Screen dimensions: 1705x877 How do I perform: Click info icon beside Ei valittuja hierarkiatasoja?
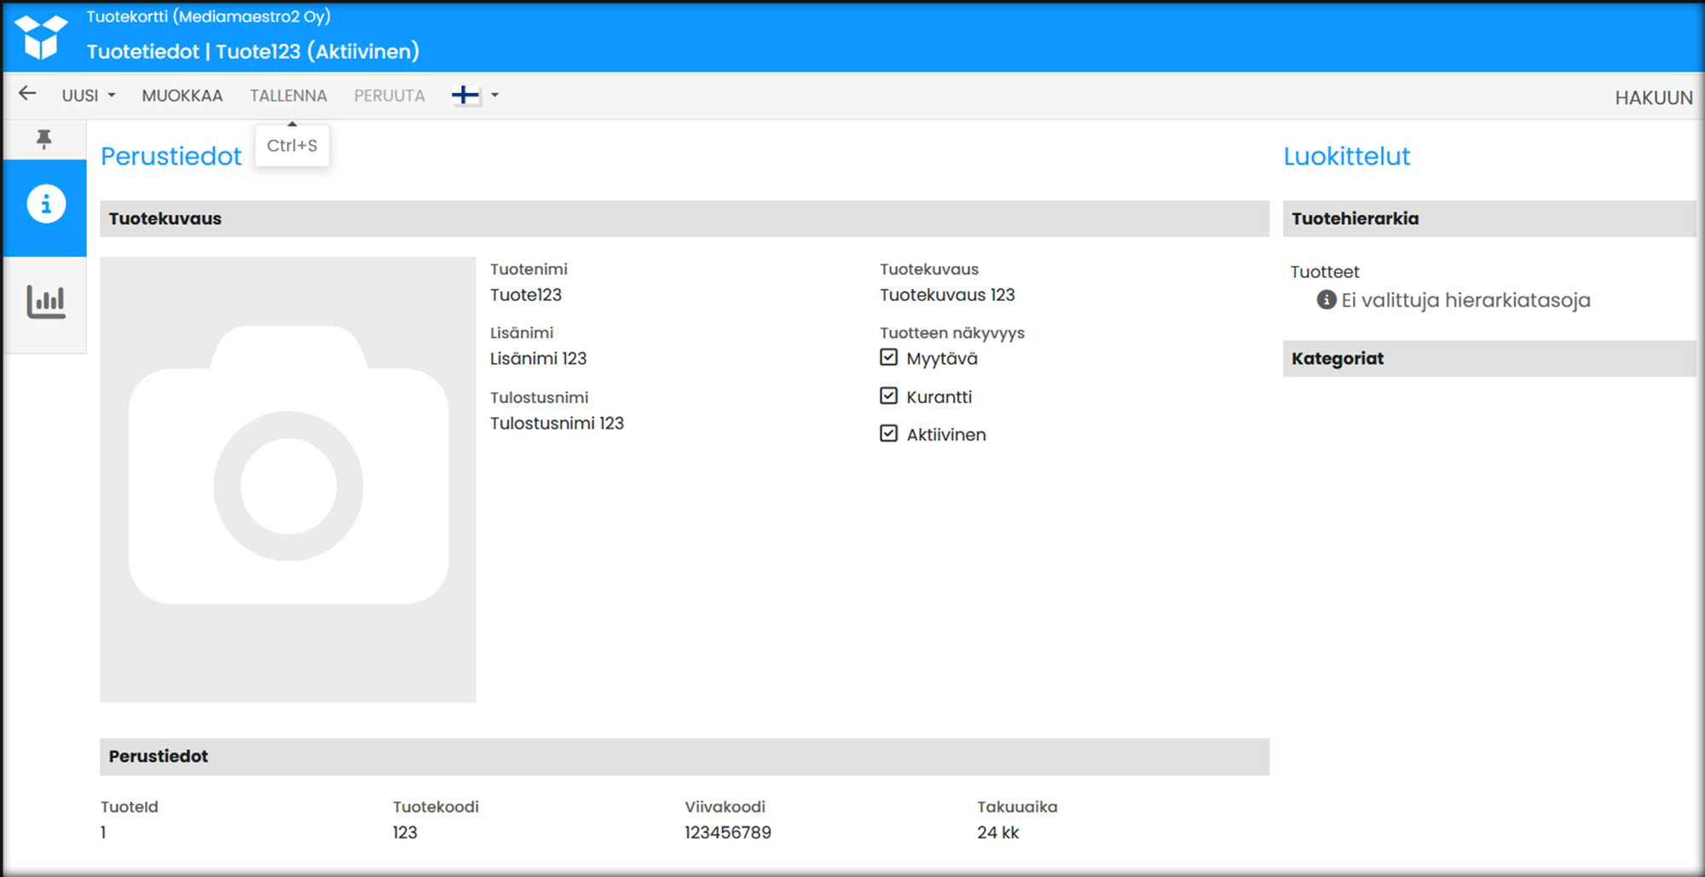[1326, 300]
